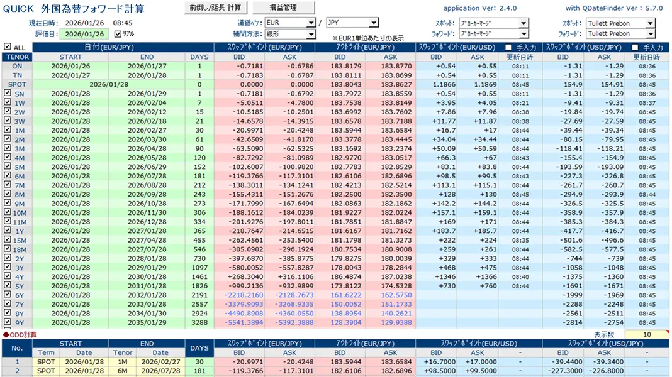Uncheck the リアル real-time checkbox
This screenshot has width=672, height=377.
(118, 34)
